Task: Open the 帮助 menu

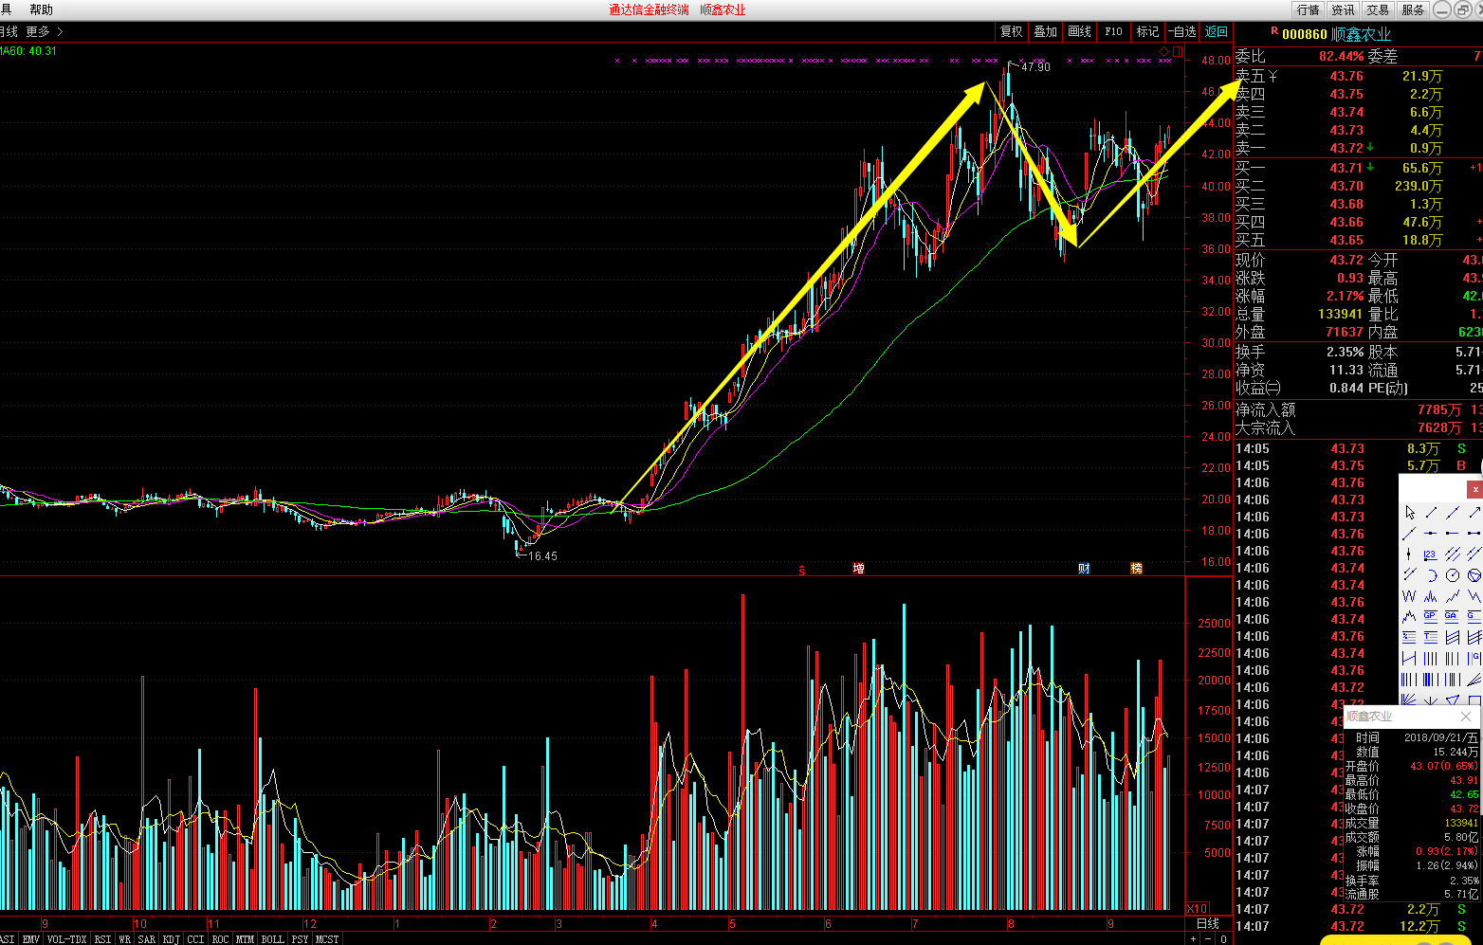Action: click(41, 9)
